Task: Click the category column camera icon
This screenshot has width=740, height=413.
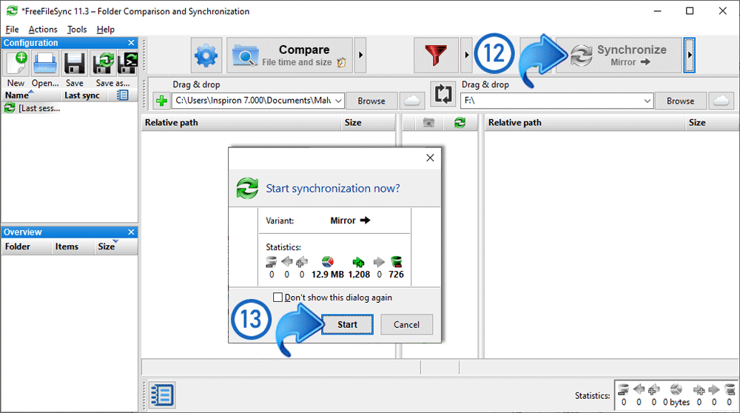Action: click(428, 123)
